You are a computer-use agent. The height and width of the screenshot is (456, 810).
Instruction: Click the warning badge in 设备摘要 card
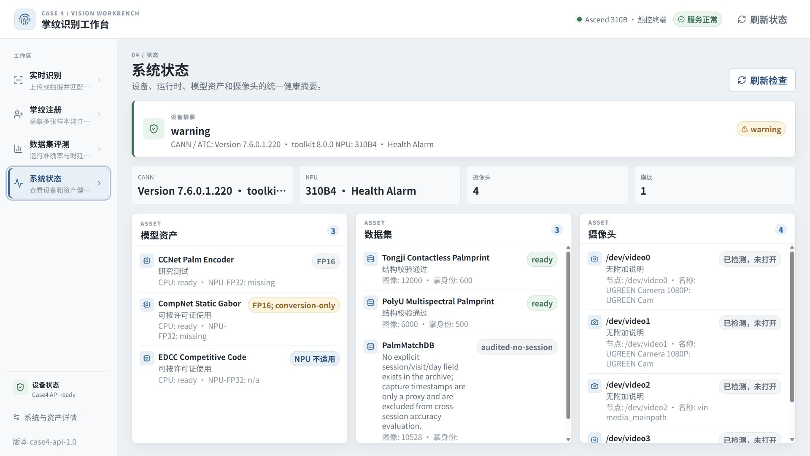tap(761, 129)
